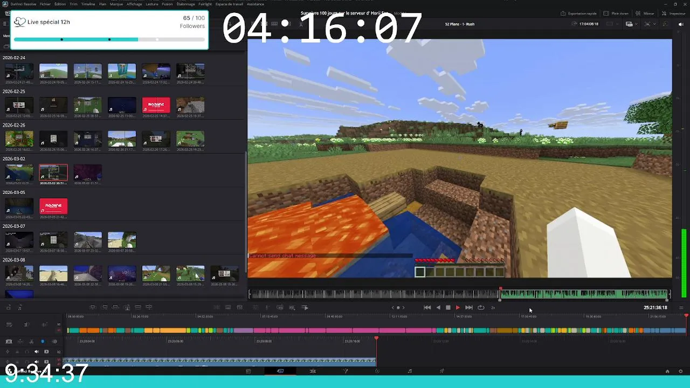Click the red Play button

pos(458,308)
